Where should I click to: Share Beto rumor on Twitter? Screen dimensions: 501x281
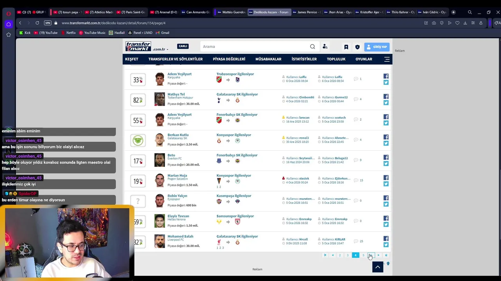(386, 164)
